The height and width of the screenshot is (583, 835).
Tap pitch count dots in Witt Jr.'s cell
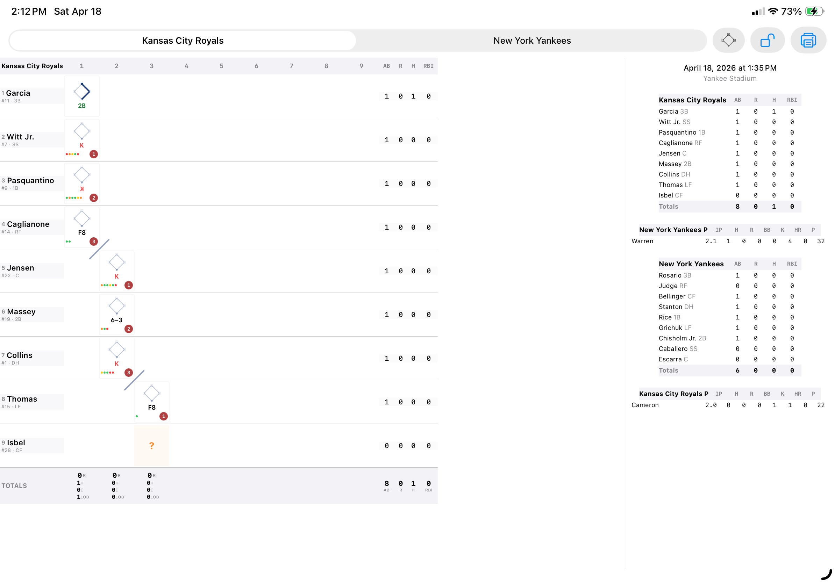(72, 154)
